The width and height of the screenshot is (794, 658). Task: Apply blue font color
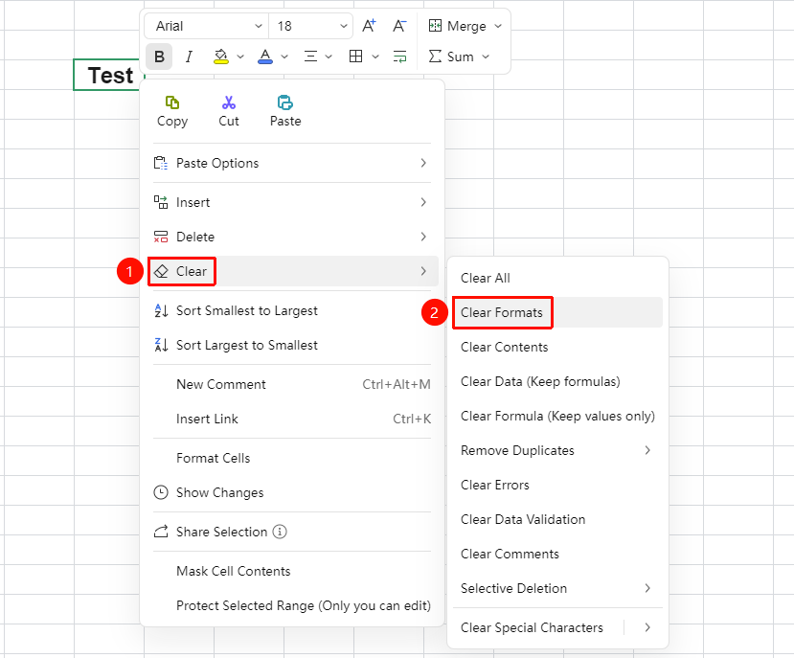[265, 57]
